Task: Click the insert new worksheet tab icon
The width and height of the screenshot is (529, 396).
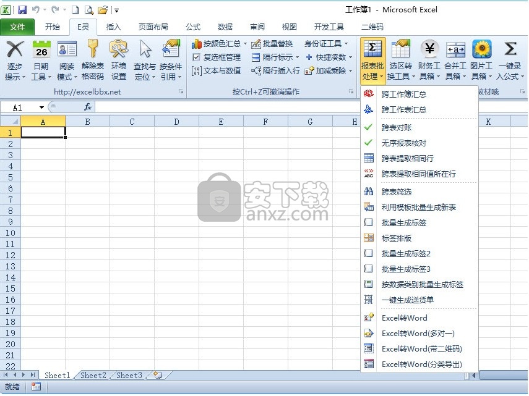Action: tap(158, 375)
